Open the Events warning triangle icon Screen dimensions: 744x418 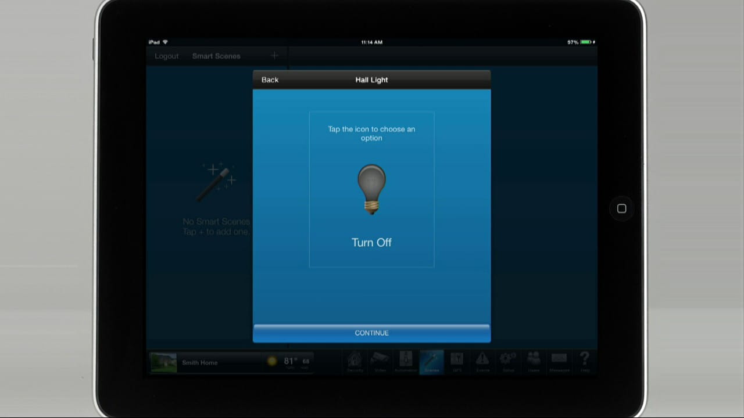tap(482, 362)
